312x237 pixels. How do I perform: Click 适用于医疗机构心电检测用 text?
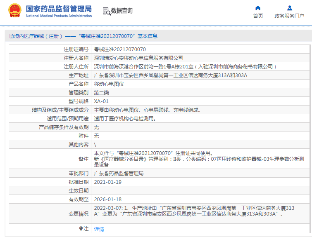click(125, 119)
